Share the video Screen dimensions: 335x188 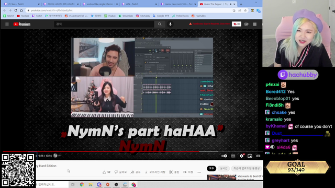tap(136, 172)
